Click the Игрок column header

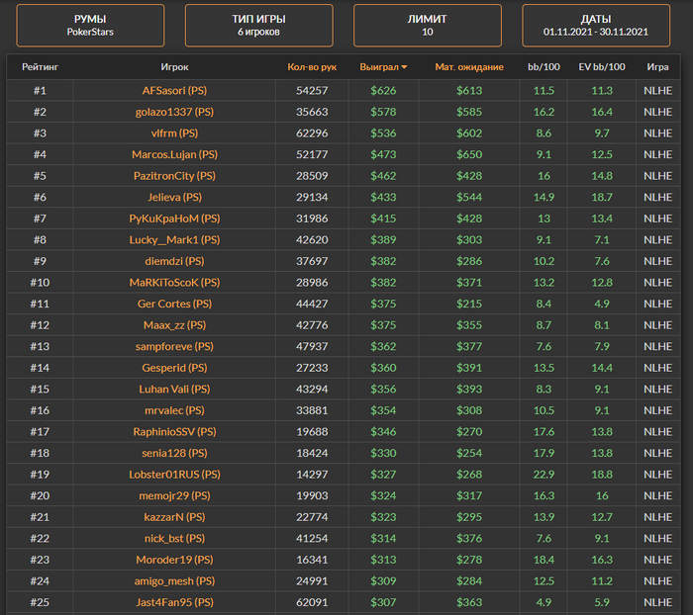174,67
